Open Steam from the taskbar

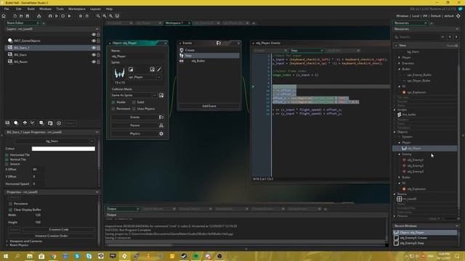(184, 256)
